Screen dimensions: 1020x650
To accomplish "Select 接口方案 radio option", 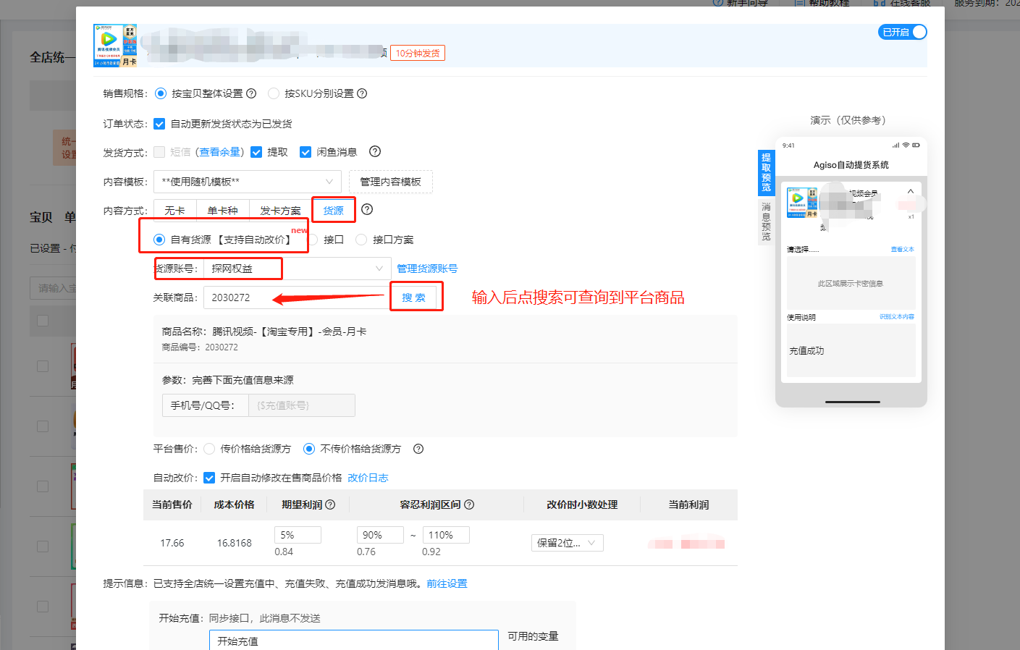I will pyautogui.click(x=361, y=240).
